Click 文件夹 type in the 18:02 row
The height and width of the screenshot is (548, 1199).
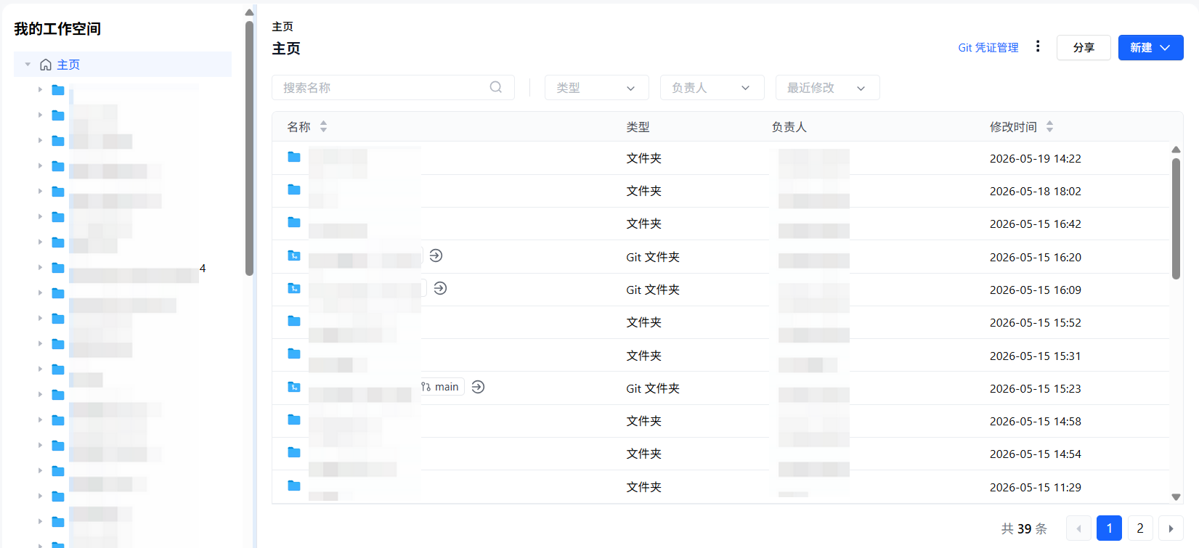tap(643, 191)
